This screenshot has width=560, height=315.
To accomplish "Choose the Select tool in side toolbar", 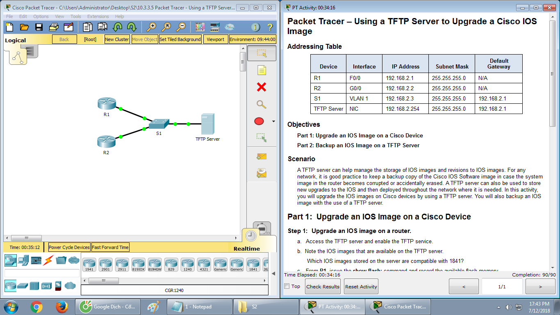I will (262, 53).
